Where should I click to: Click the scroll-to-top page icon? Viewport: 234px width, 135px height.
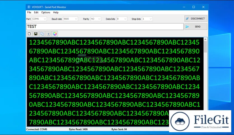48,34
